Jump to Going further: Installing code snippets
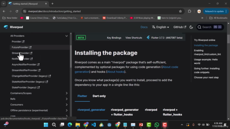230x129 pixels. 207,70
